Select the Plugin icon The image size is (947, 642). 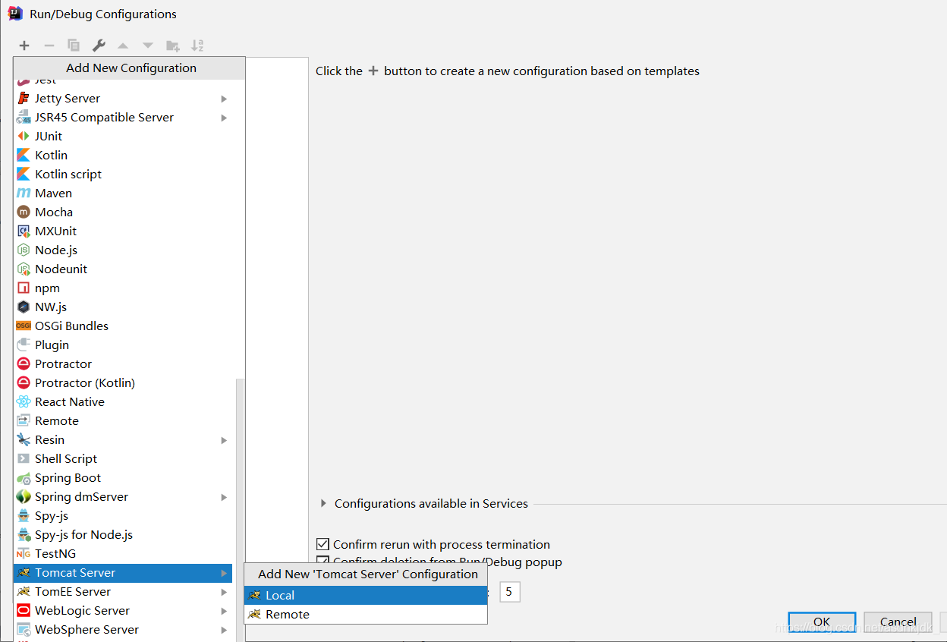click(x=24, y=345)
